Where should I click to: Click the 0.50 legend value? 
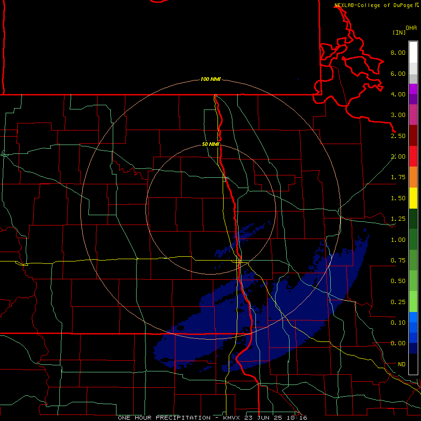point(398,281)
